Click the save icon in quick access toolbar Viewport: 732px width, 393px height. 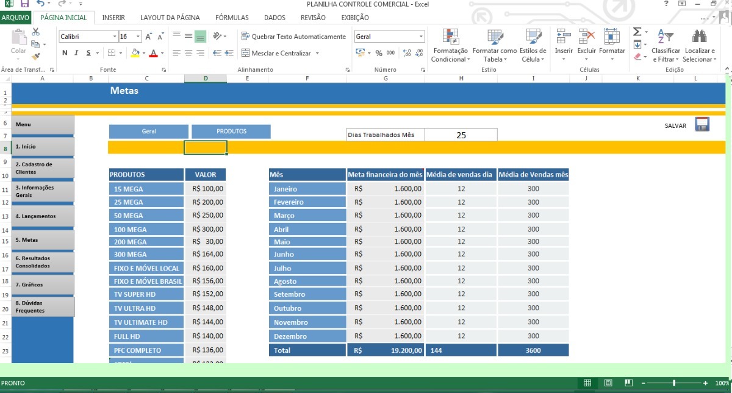coord(25,4)
